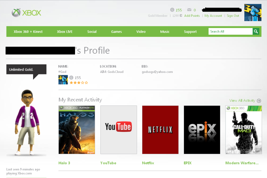Screen dimensions: 267x178
Task: Open the EPIX tile thumbnail
Action: point(202,130)
